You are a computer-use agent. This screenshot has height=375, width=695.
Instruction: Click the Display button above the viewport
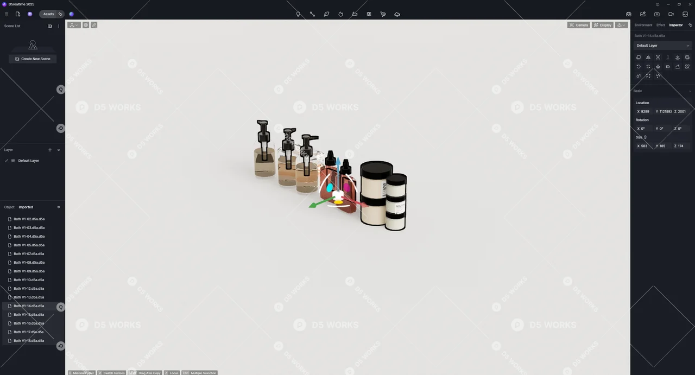[x=603, y=25]
